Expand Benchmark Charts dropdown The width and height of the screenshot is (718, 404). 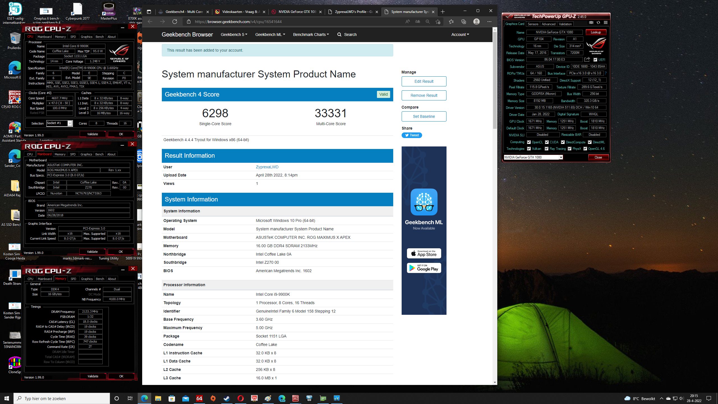pos(311,35)
